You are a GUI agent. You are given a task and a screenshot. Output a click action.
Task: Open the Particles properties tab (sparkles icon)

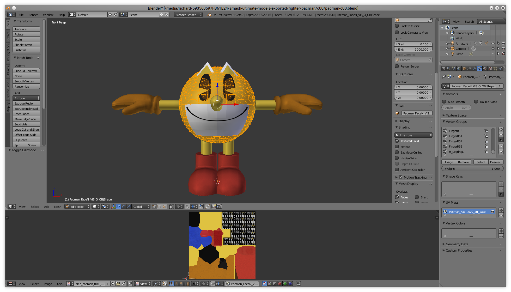click(x=495, y=69)
